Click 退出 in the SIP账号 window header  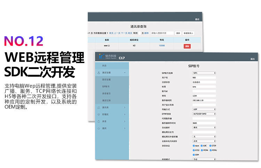coord(253,59)
